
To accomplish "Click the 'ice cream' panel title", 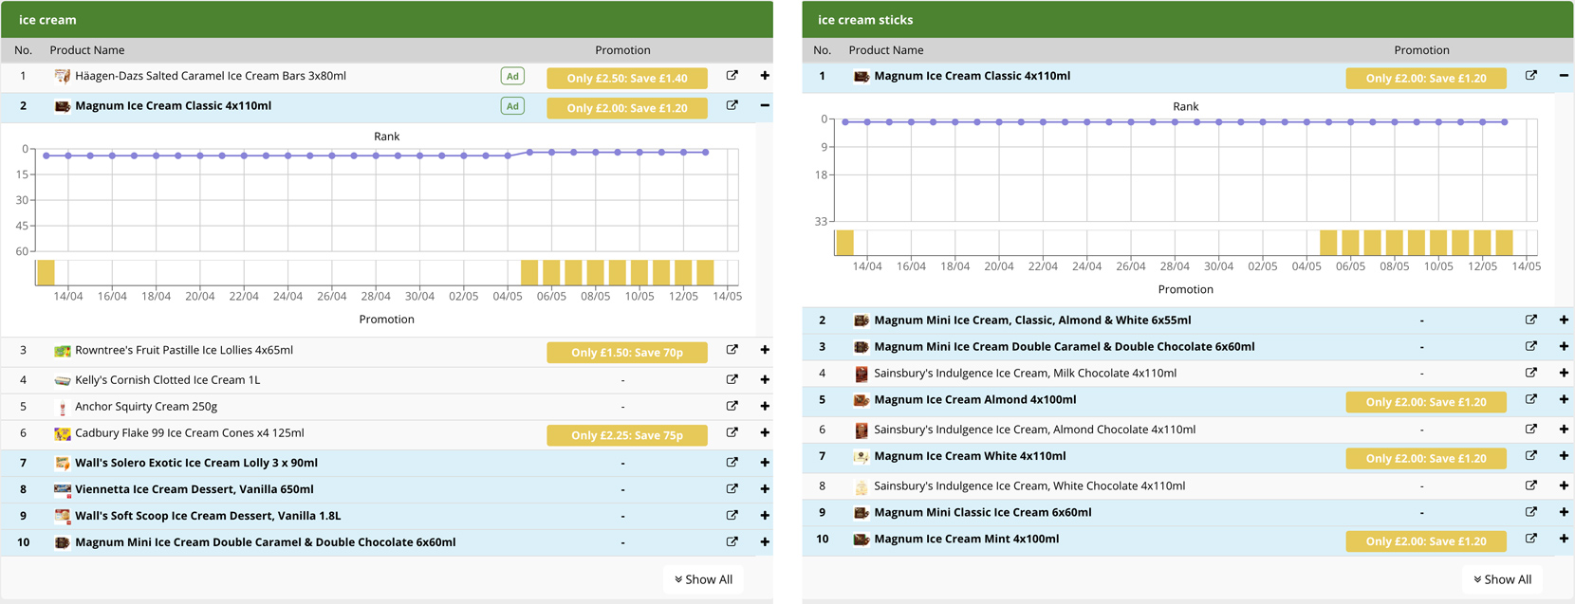I will (47, 20).
